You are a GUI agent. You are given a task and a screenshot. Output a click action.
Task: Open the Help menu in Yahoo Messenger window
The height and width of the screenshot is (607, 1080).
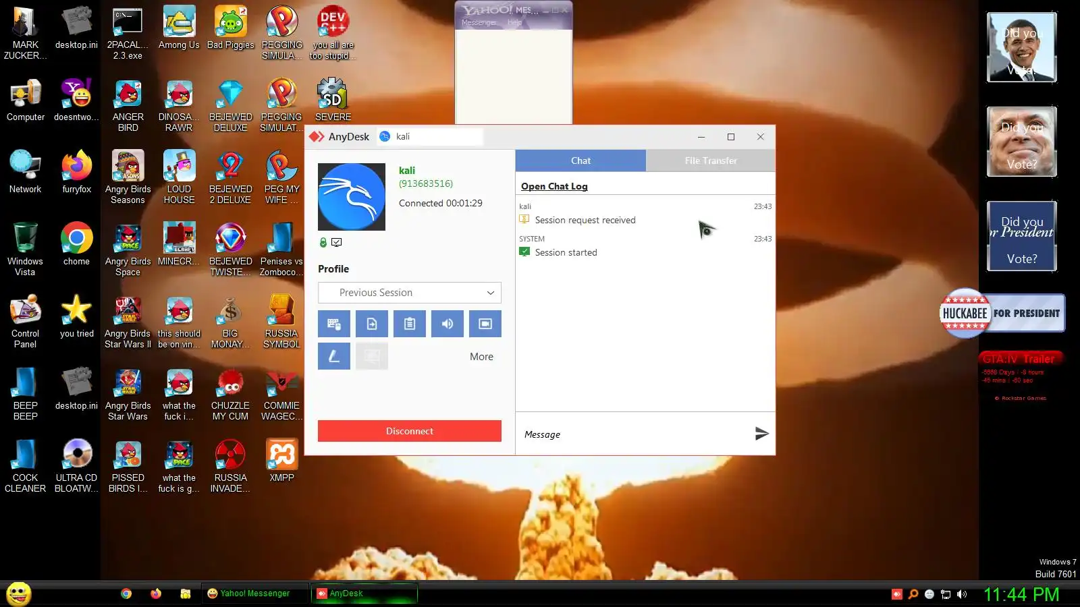514,22
